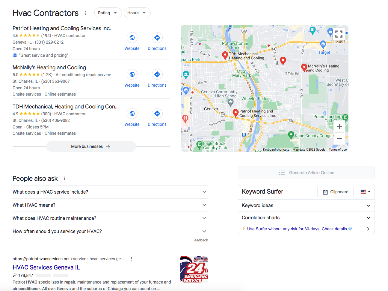Screen dimensions: 388x291
Task: Open HVAC Services Geneva IL result
Action: coord(46,267)
